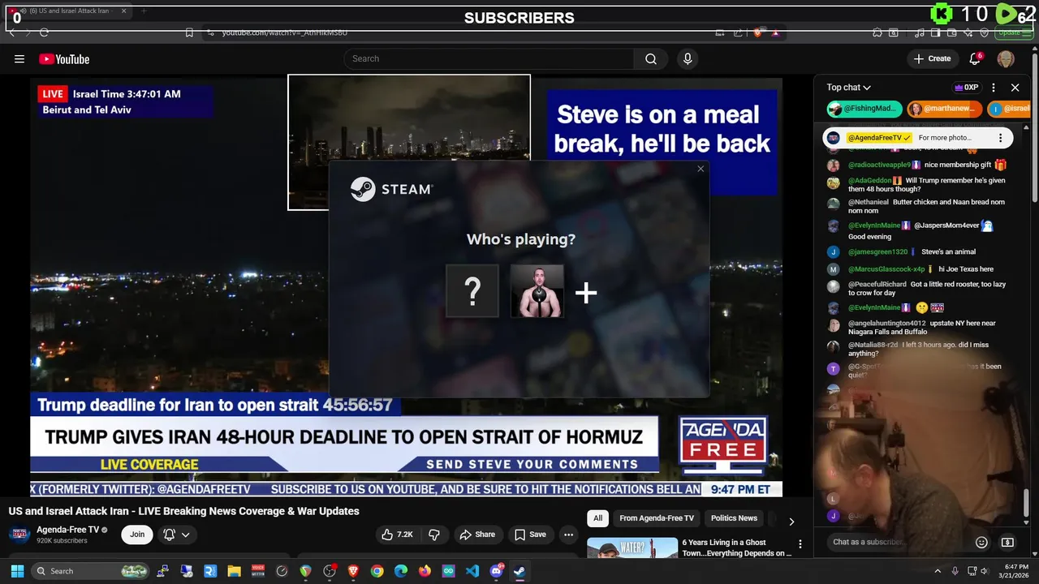1039x584 pixels.
Task: Open a new browser tab
Action: click(144, 11)
